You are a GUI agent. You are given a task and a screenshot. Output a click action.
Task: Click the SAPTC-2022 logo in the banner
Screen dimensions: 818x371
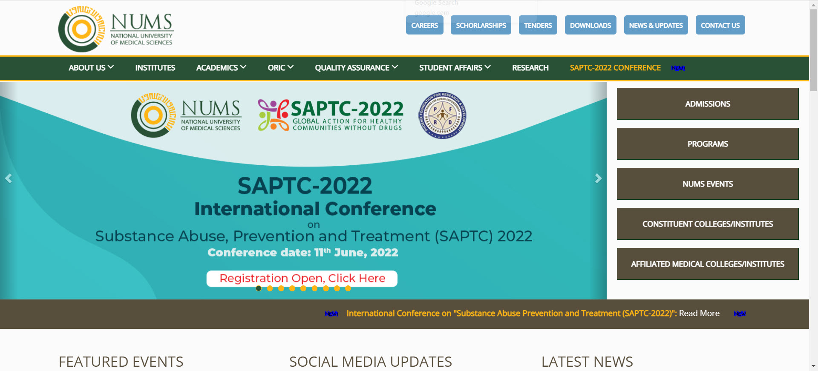click(331, 115)
